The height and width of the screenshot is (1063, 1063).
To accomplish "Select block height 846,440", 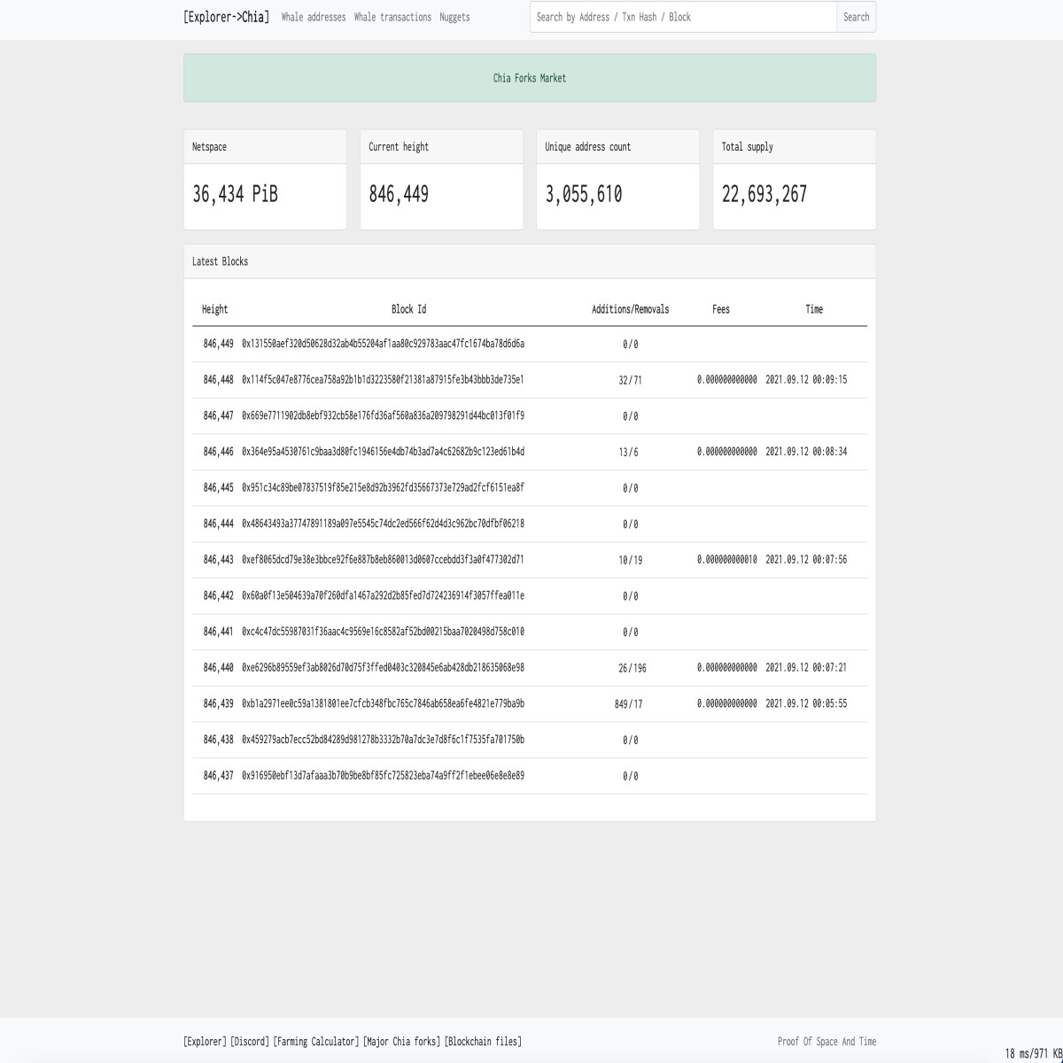I will (218, 668).
